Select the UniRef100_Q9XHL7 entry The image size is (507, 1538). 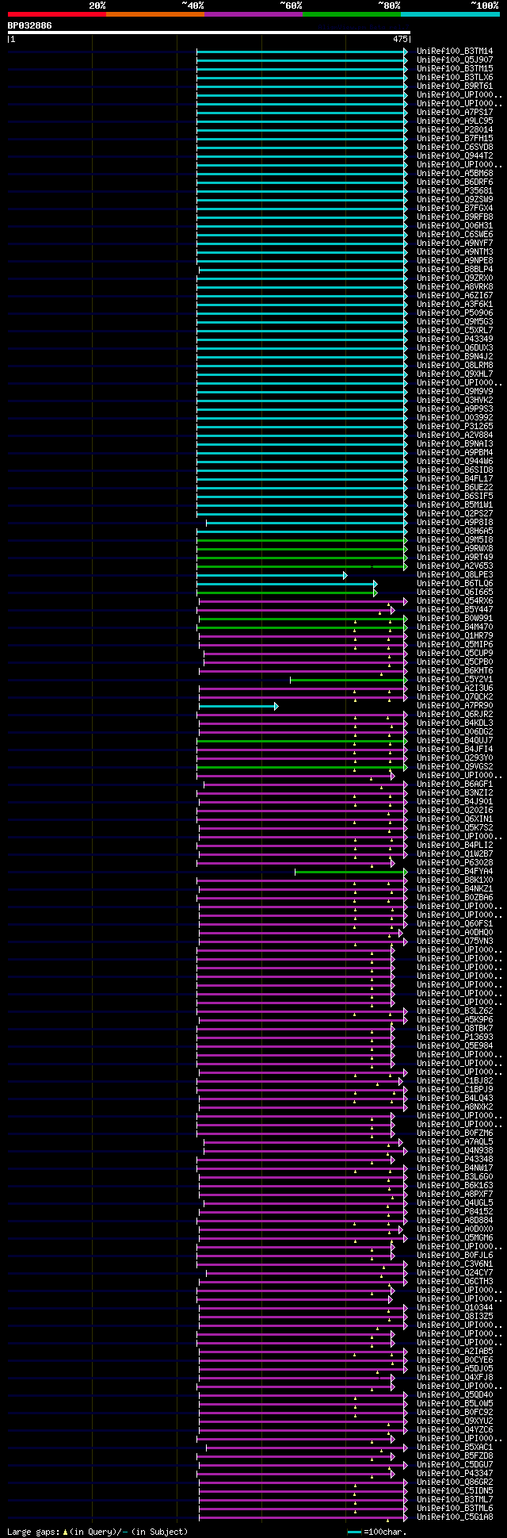(455, 374)
